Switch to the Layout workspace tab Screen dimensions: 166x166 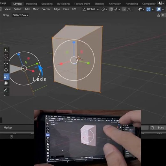[18, 4]
